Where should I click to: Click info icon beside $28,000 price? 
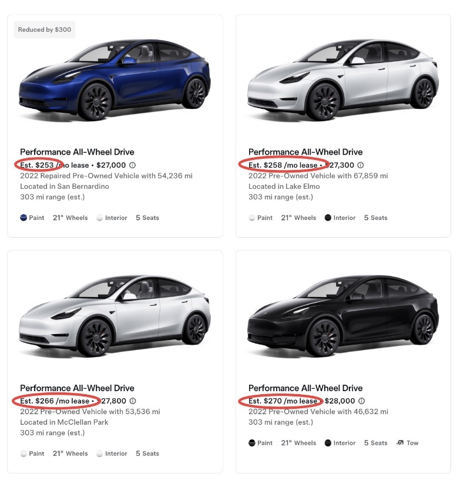click(361, 401)
